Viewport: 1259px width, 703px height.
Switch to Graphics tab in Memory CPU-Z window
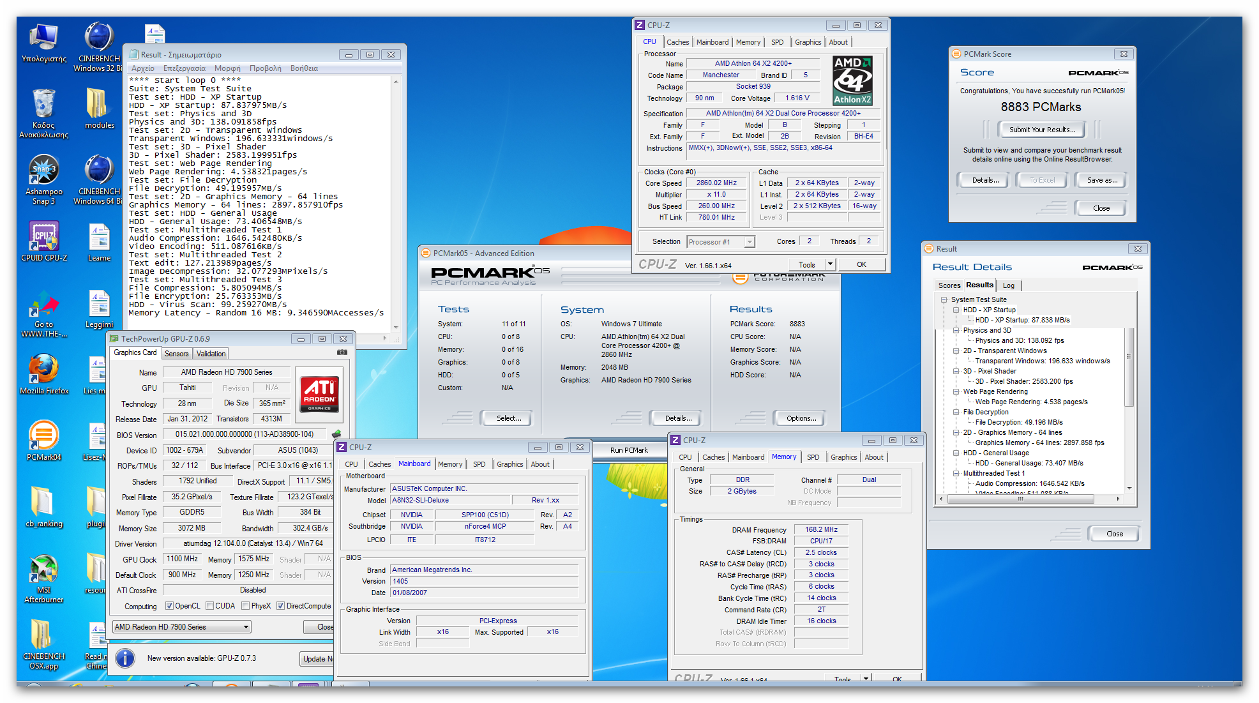[843, 457]
